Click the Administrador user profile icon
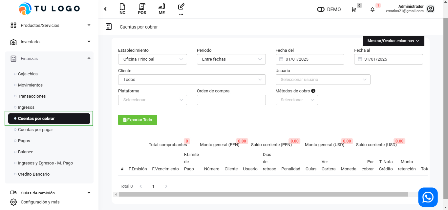 pos(431,9)
